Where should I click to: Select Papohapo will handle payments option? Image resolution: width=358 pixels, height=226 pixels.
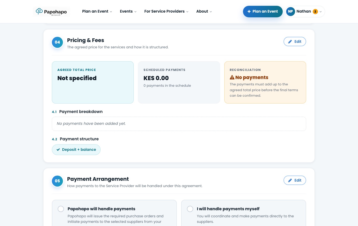click(x=61, y=209)
